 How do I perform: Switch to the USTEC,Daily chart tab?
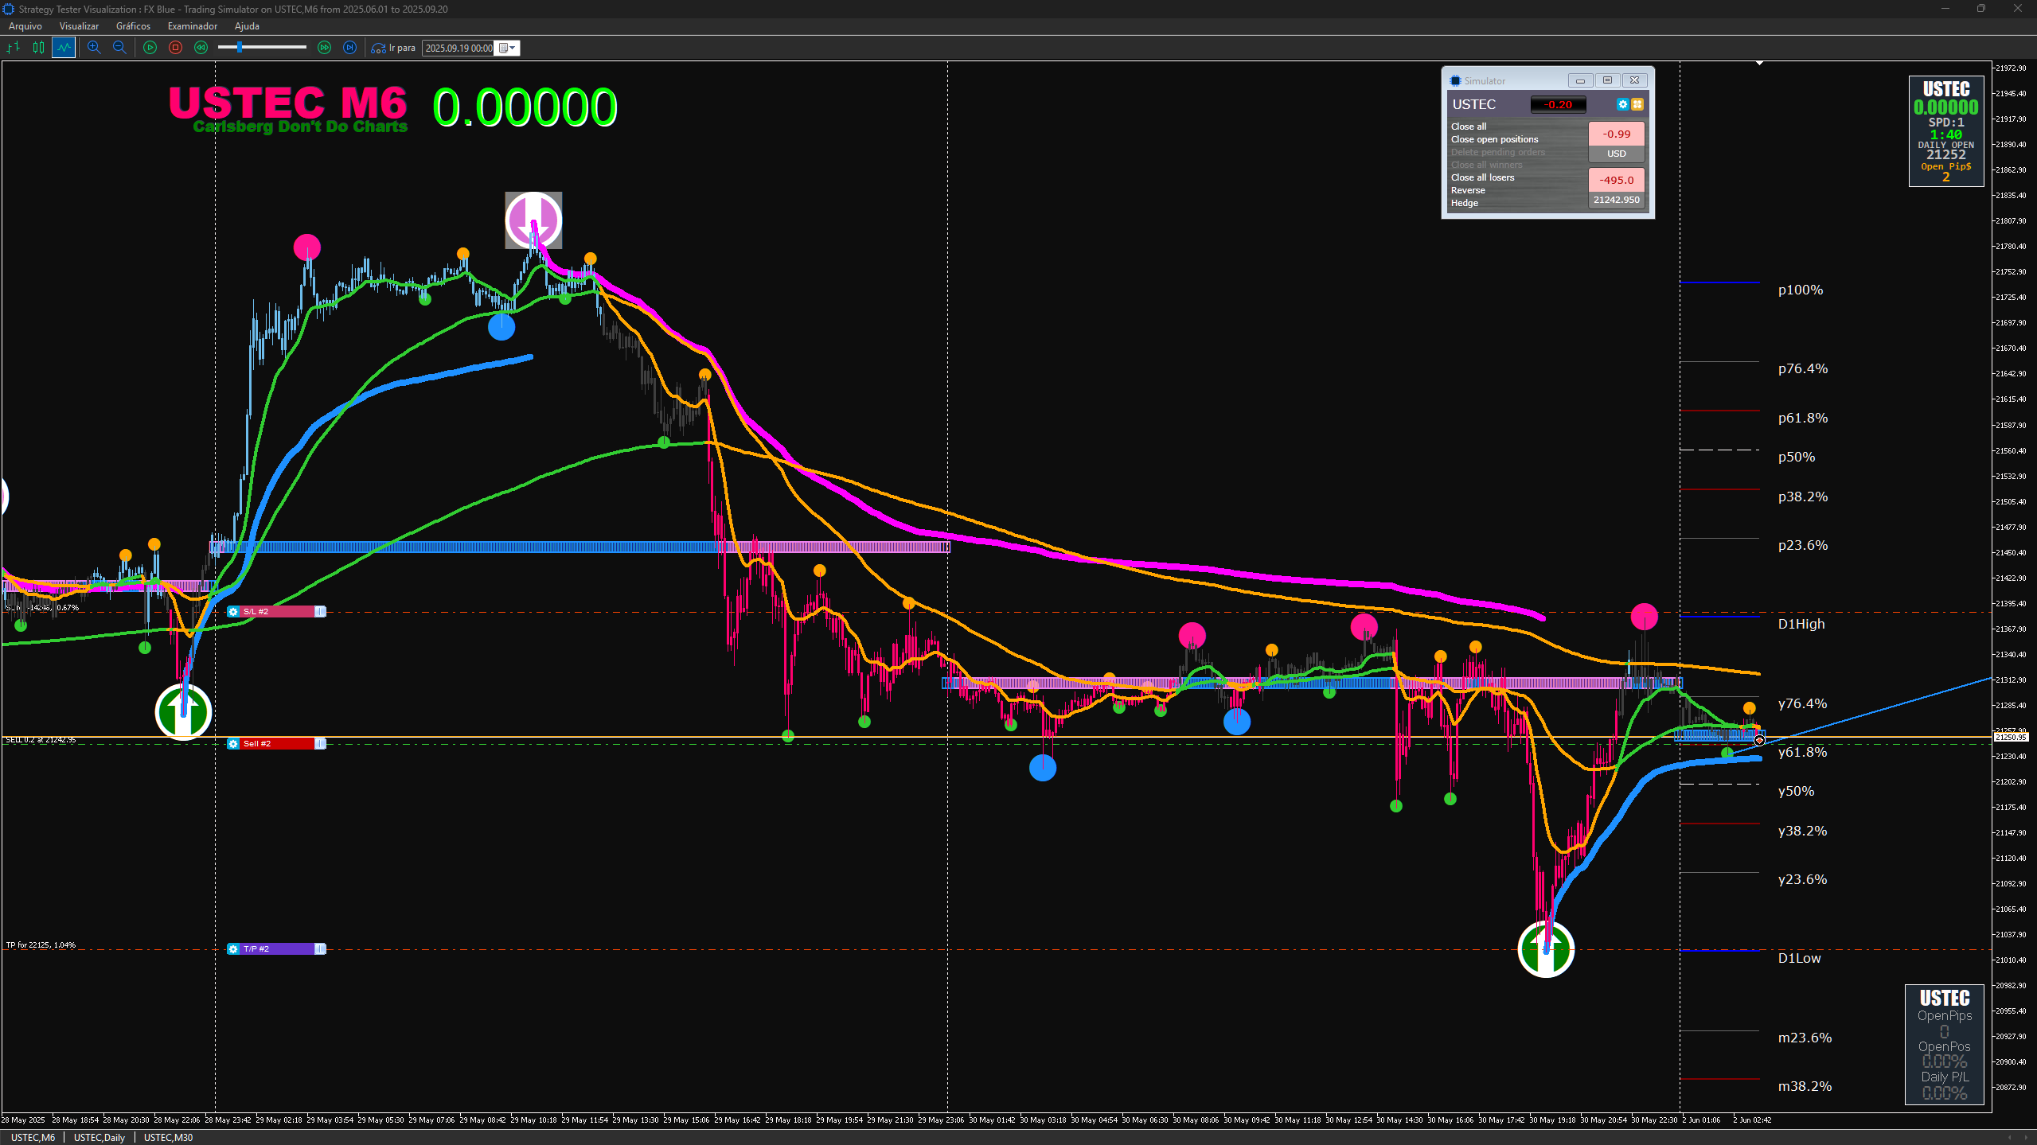(100, 1137)
